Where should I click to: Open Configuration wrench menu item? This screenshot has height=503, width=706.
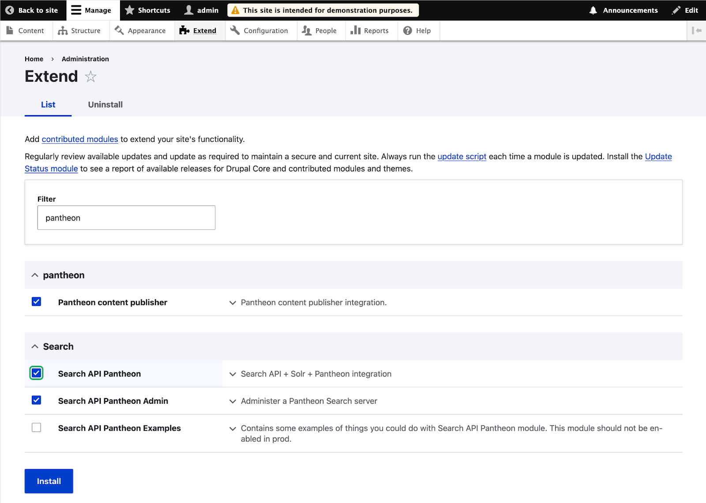coord(259,30)
